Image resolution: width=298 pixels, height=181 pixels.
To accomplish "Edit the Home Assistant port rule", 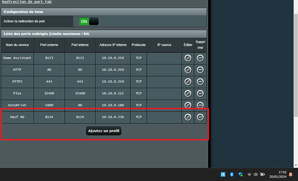I will point(188,58).
